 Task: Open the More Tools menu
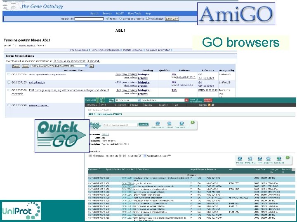[134, 14]
